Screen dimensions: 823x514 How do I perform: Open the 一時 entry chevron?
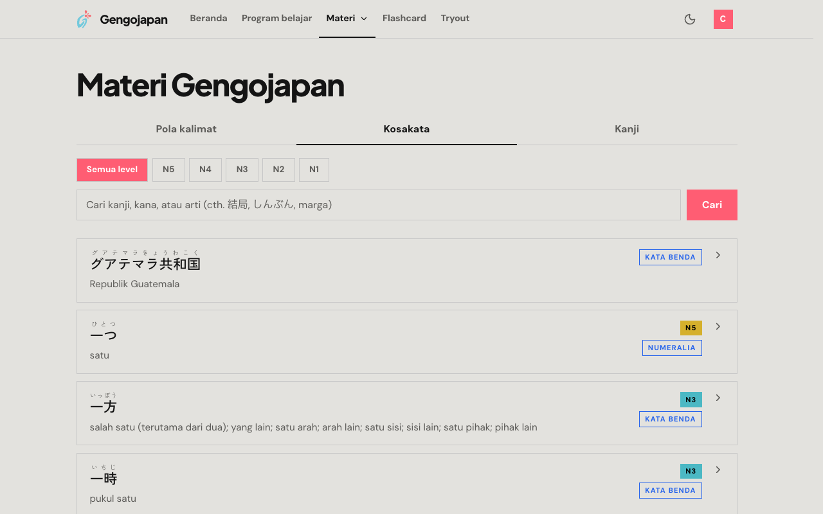718,470
